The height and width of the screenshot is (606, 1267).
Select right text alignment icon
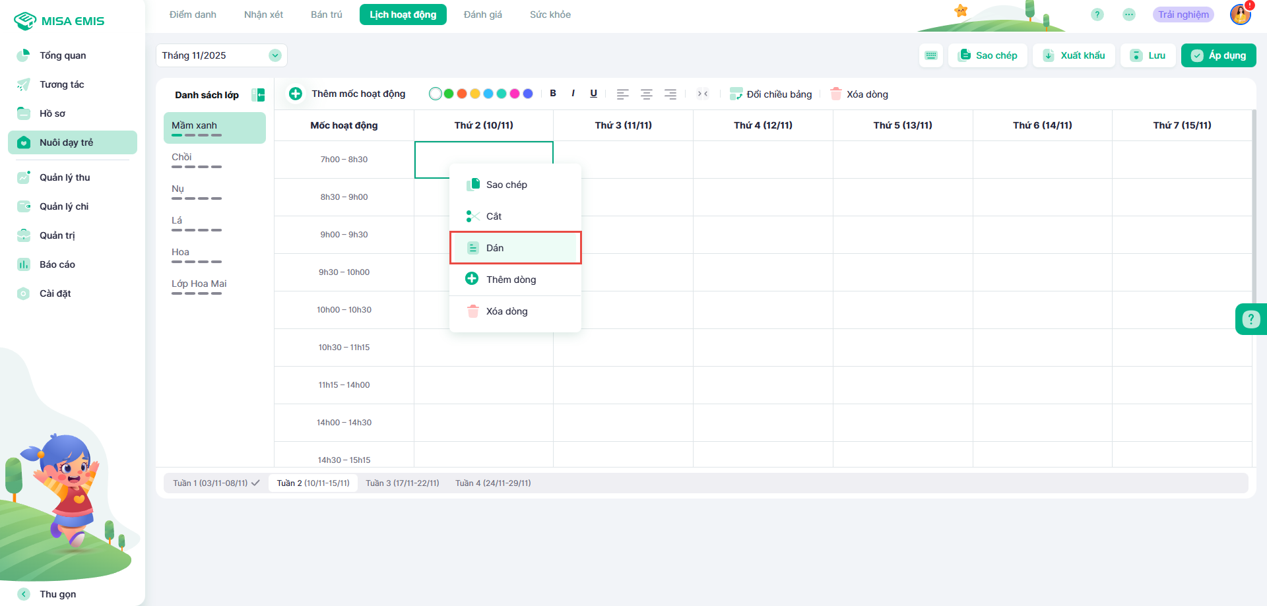coord(670,94)
